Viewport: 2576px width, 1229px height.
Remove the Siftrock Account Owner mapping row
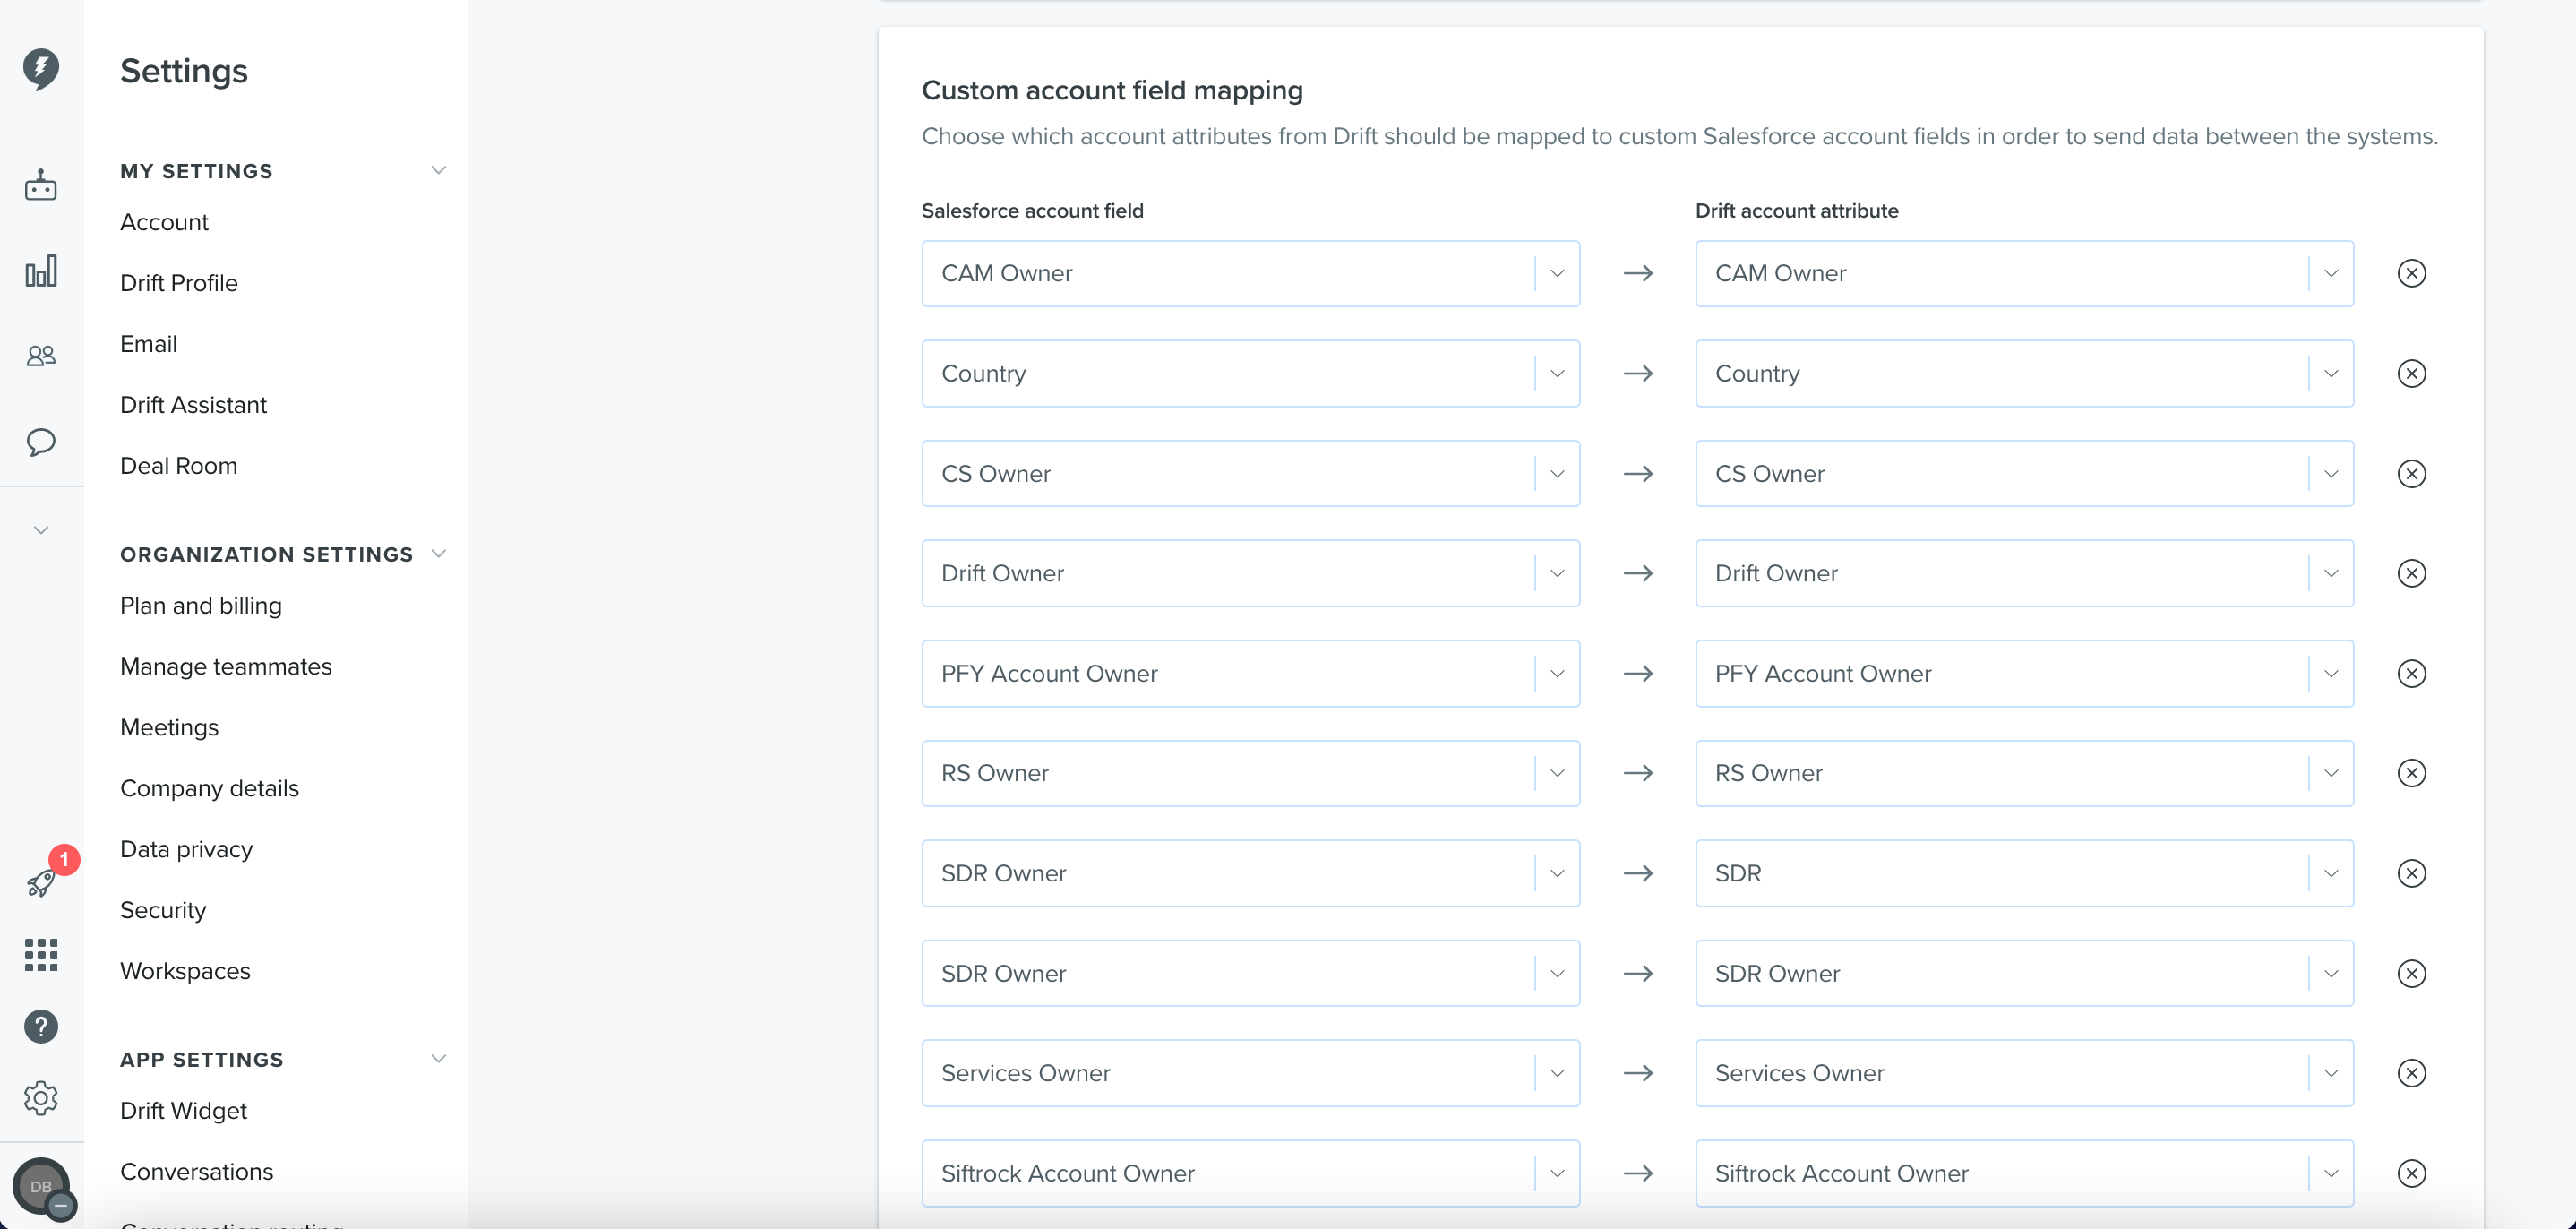tap(2411, 1173)
